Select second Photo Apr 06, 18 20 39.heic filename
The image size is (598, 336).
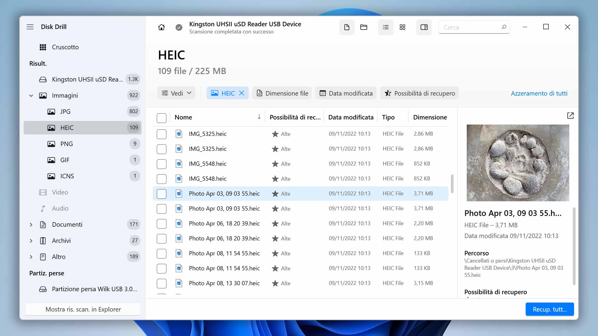224,238
